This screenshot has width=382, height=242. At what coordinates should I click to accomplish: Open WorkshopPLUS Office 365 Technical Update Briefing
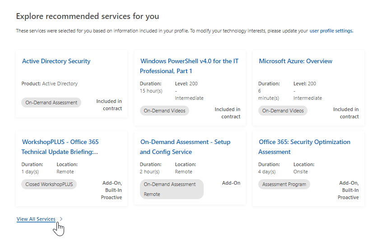[x=60, y=147]
